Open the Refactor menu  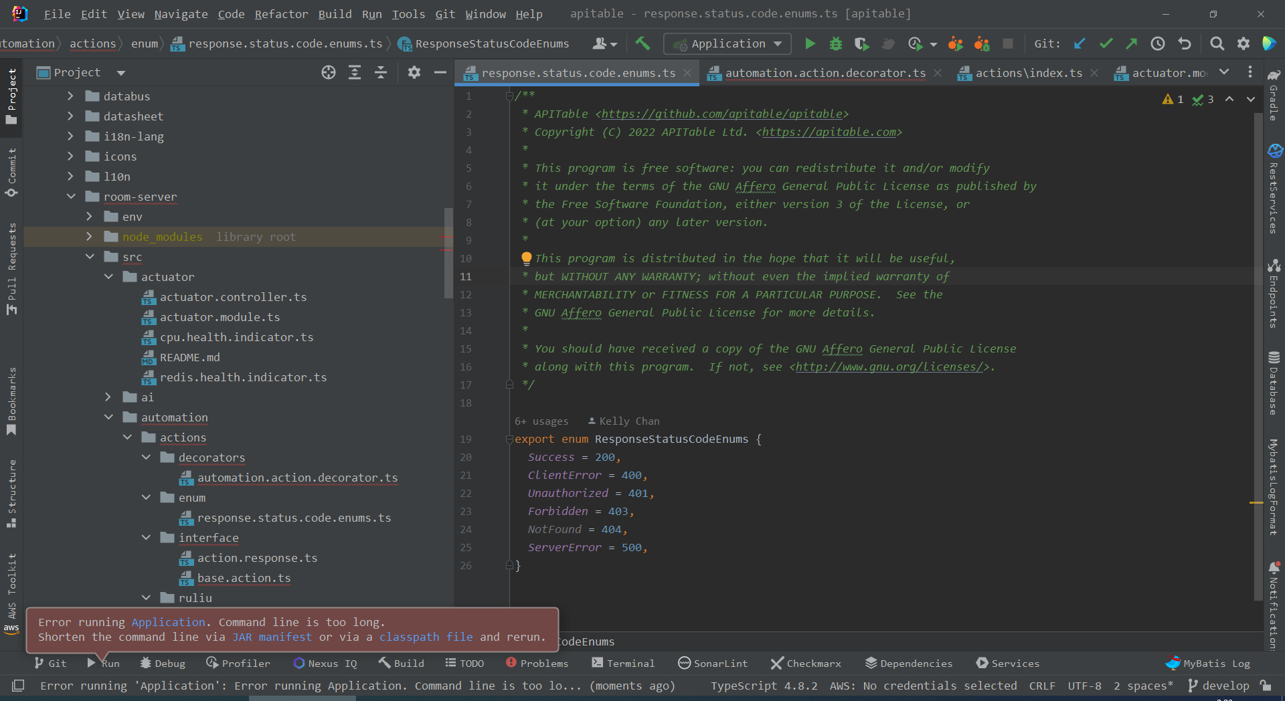pyautogui.click(x=281, y=14)
